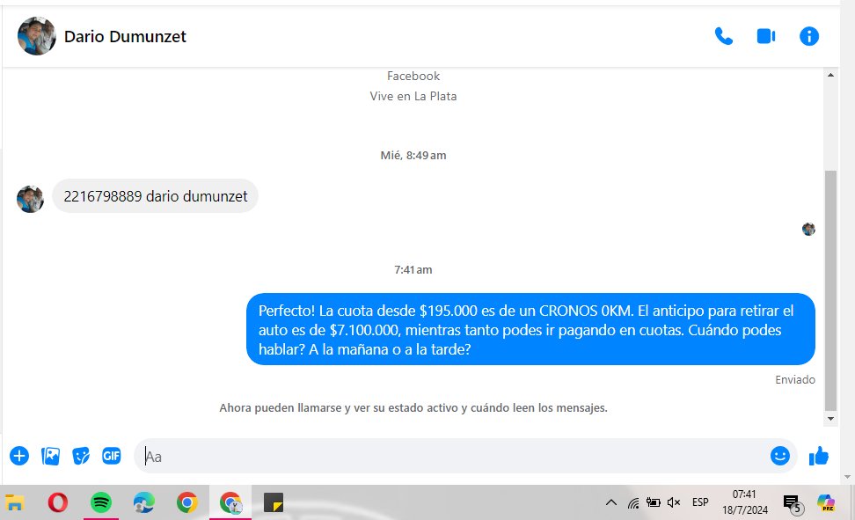
Task: Focus the Aa message input field
Action: pyautogui.click(x=453, y=456)
